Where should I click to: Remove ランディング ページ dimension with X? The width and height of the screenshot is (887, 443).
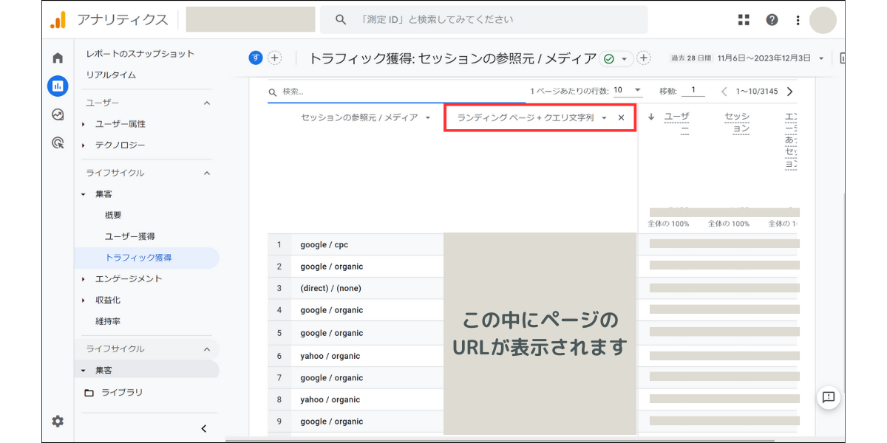(x=621, y=117)
